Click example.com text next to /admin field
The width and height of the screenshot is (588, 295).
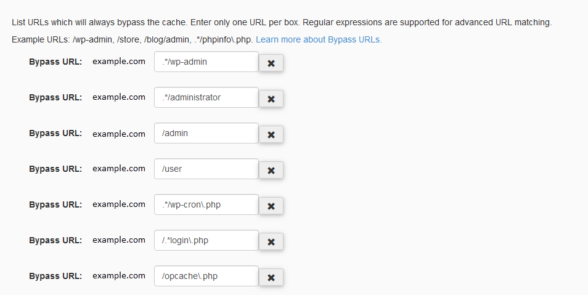(x=119, y=133)
